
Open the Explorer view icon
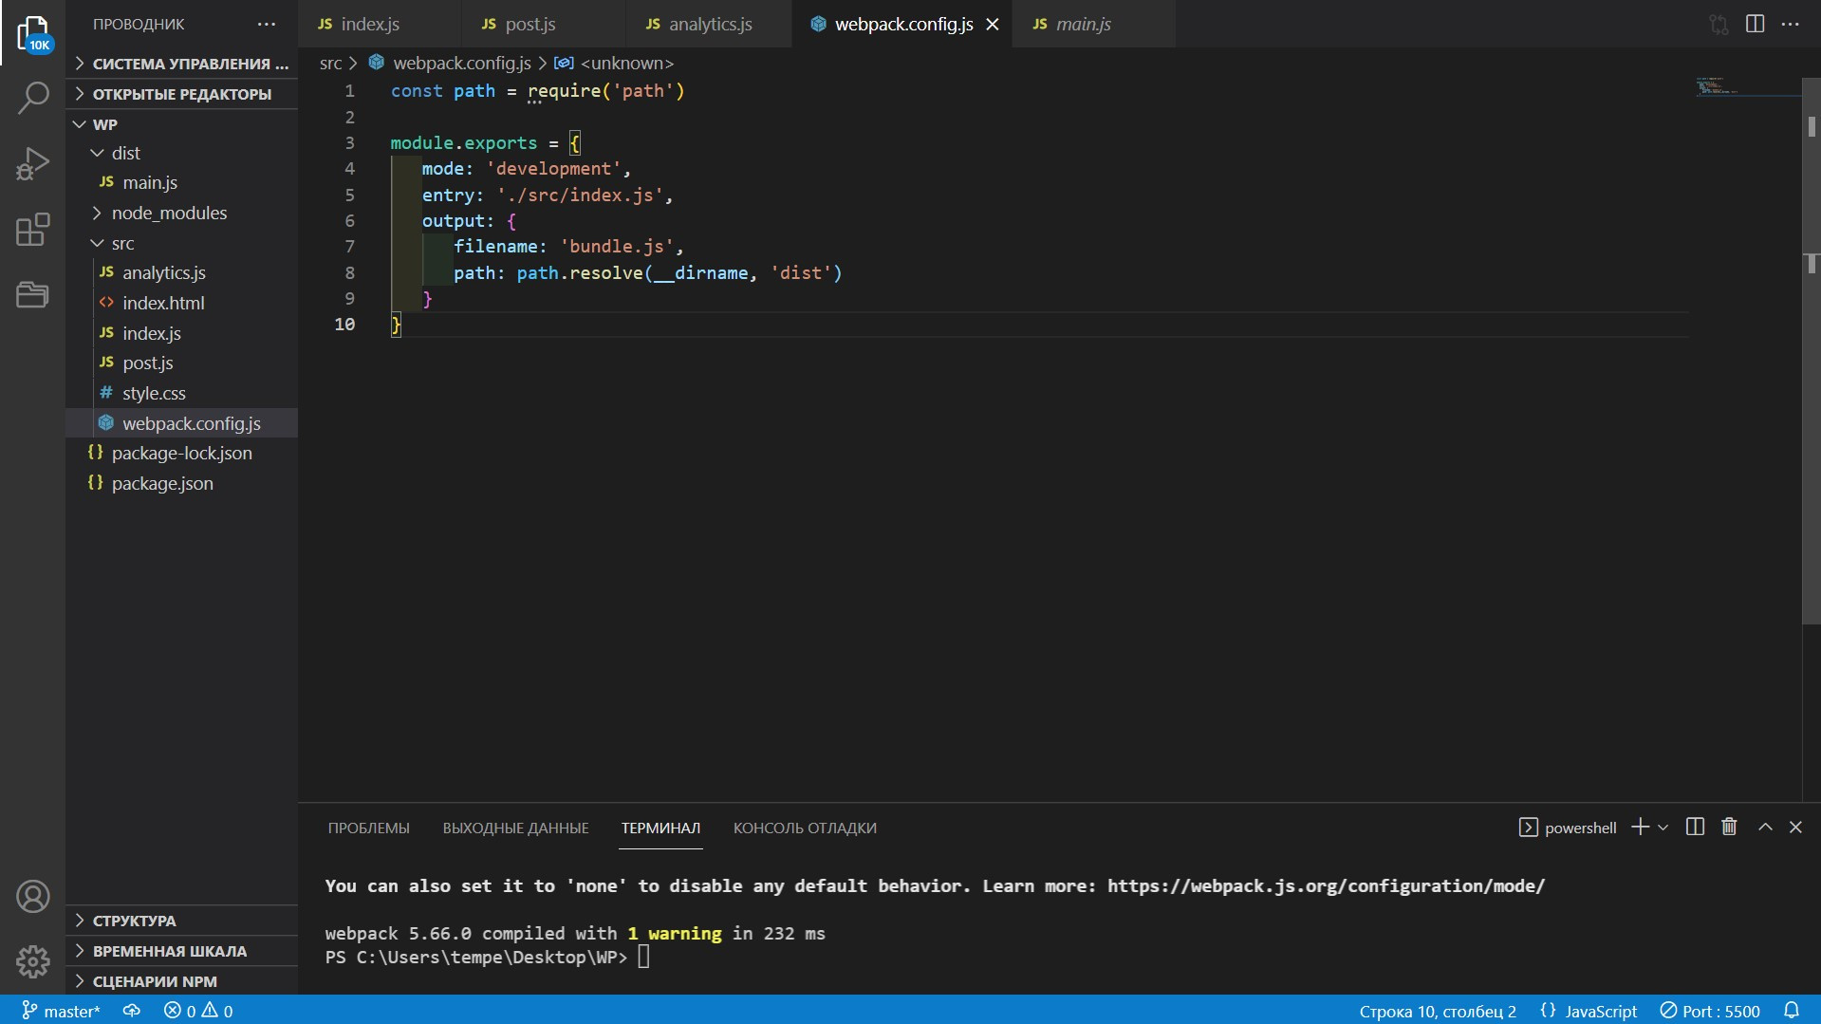pyautogui.click(x=33, y=33)
